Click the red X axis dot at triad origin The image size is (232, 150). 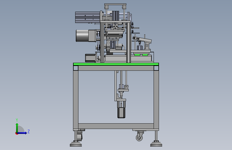pyautogui.click(x=17, y=133)
